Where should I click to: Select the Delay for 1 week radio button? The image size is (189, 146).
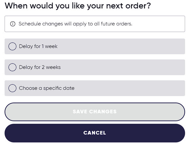click(x=12, y=46)
